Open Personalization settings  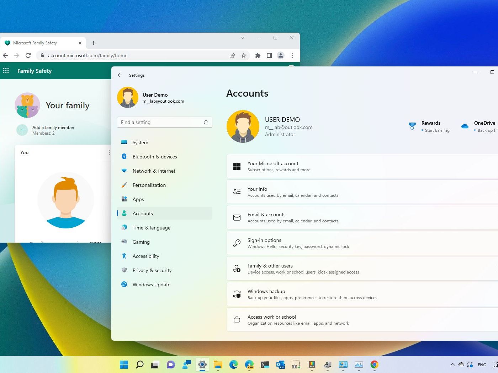[x=164, y=185]
